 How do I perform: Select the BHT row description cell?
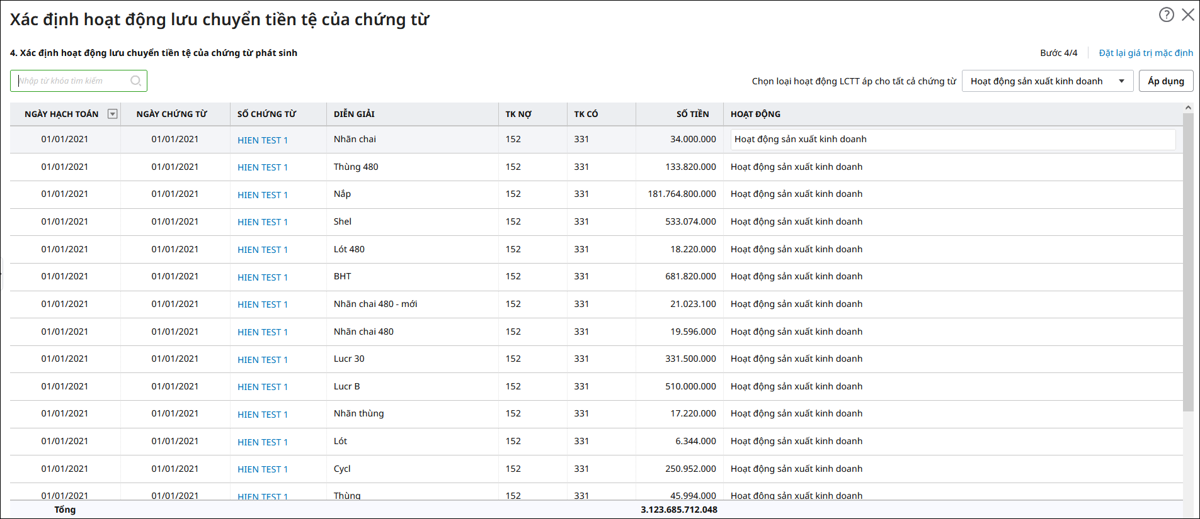343,277
